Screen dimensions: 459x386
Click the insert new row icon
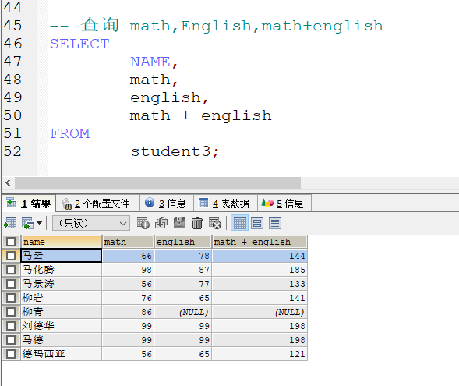[x=143, y=223]
